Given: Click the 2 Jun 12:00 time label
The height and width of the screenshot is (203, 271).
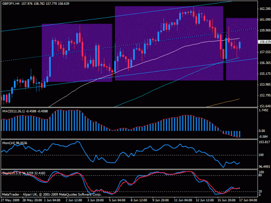Looking at the screenshot, I should tap(74, 200).
